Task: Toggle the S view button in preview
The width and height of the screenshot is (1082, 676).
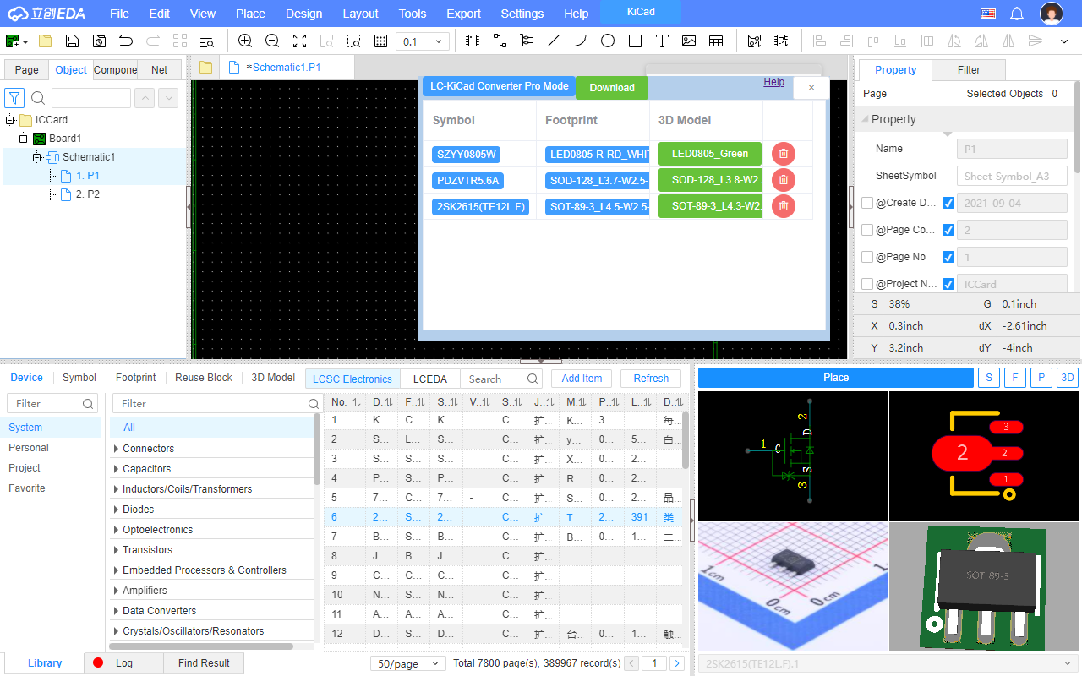Action: [988, 378]
